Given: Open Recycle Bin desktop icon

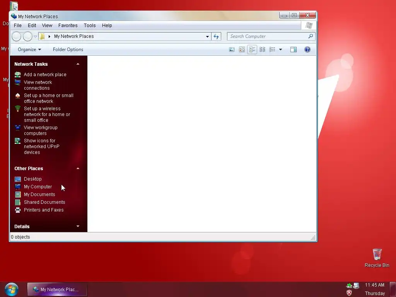Looking at the screenshot, I should click(377, 258).
